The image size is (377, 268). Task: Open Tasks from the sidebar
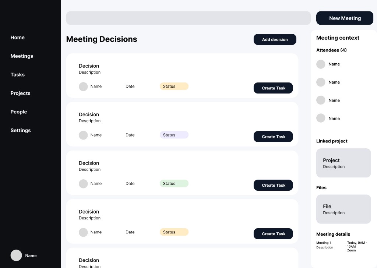pyautogui.click(x=17, y=74)
